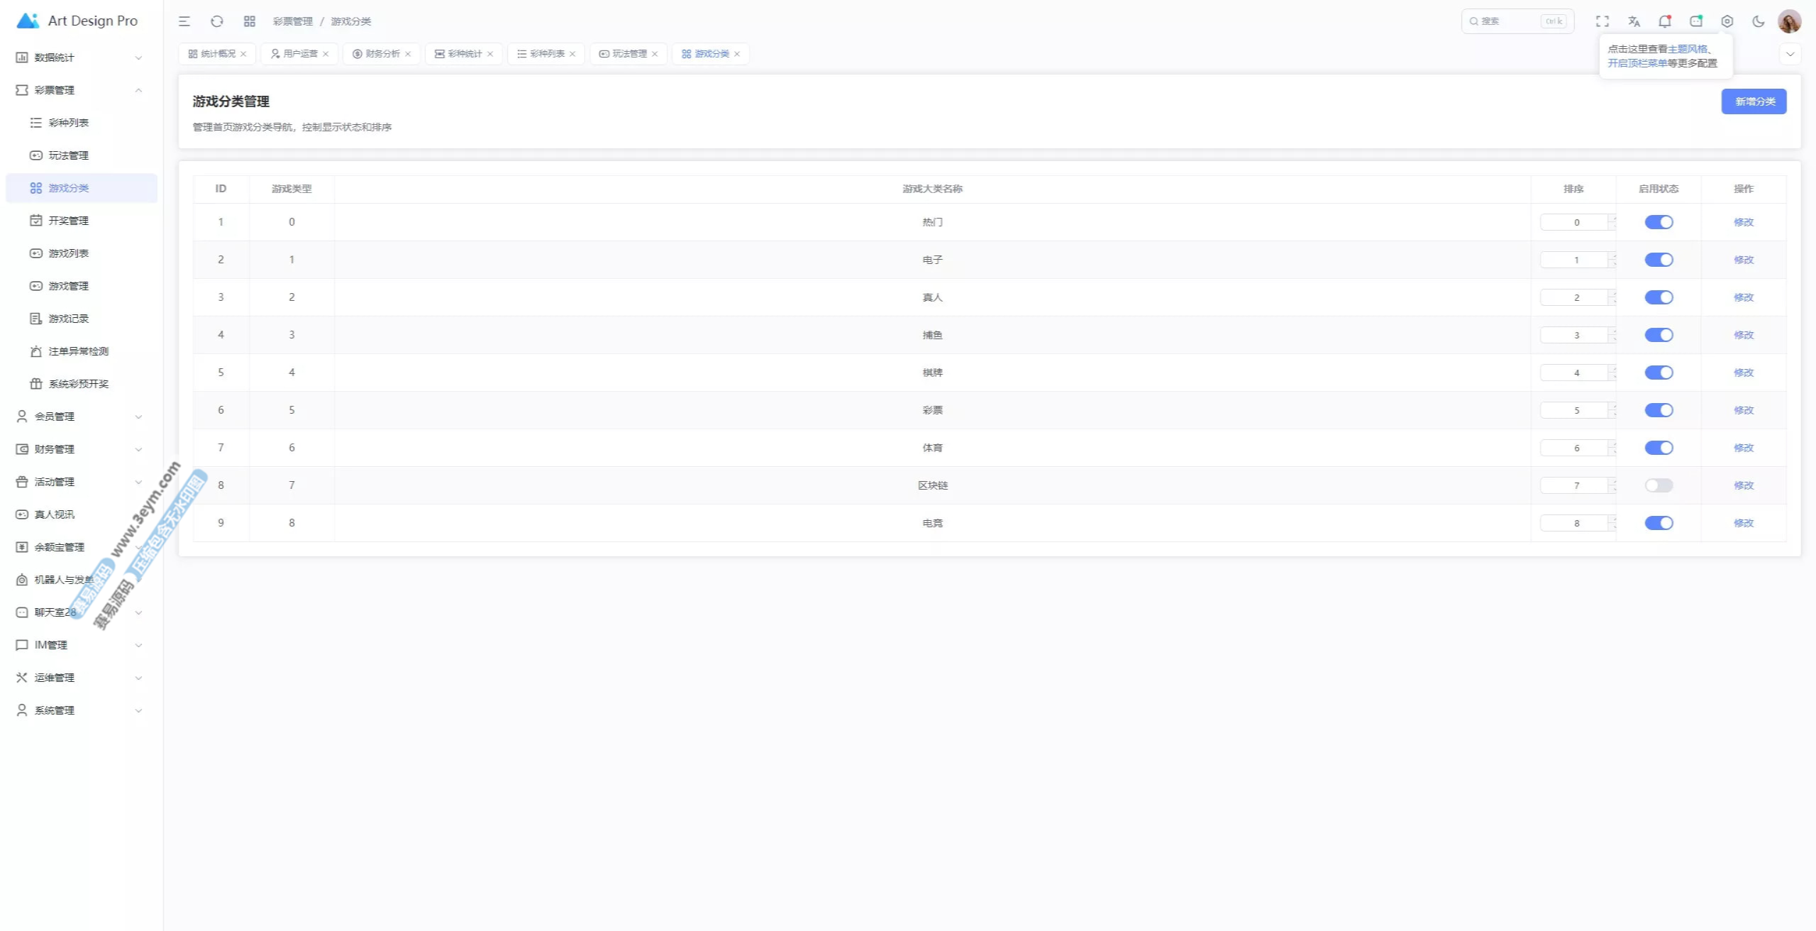Image resolution: width=1816 pixels, height=931 pixels.
Task: Click the user avatar picture
Action: click(1789, 21)
